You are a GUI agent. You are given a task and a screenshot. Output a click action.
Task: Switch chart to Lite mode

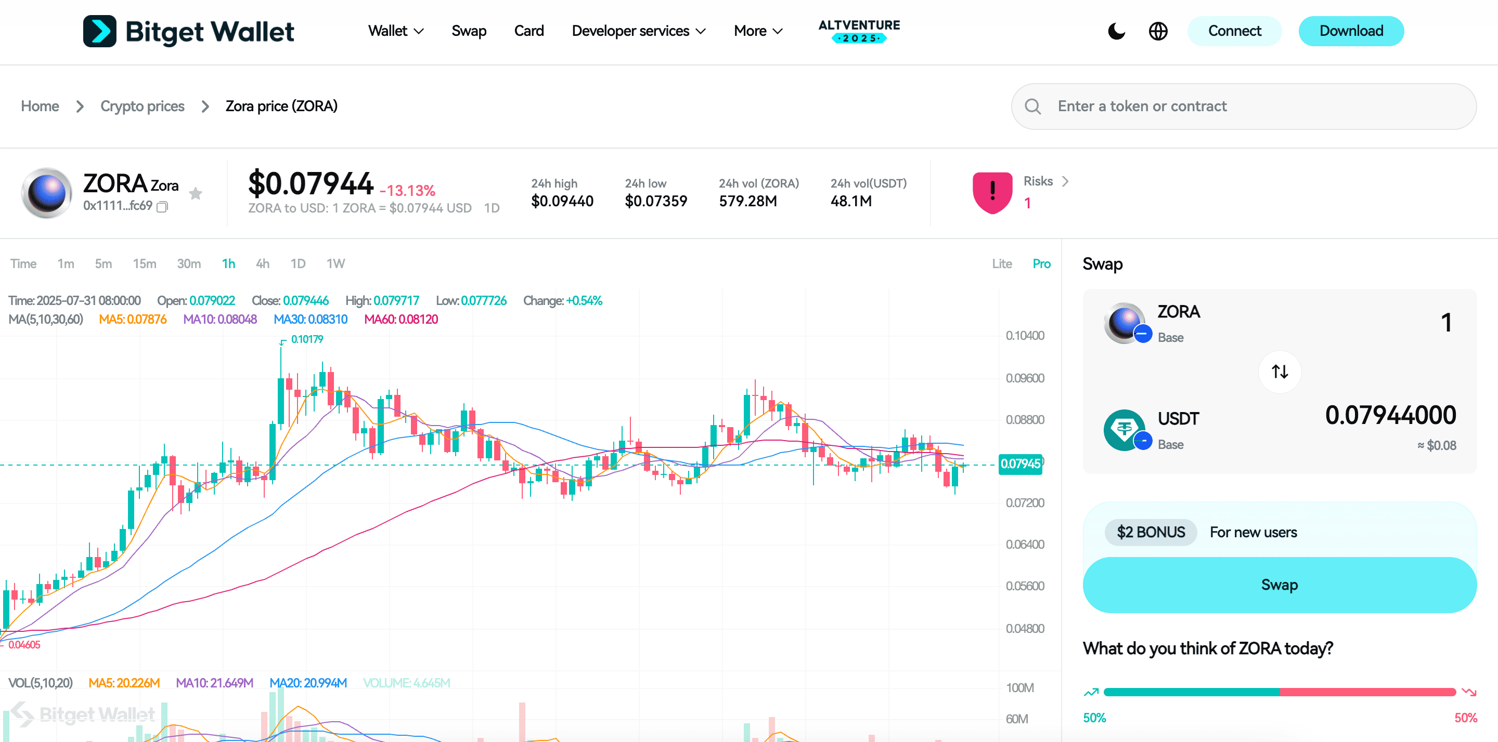pos(1001,264)
